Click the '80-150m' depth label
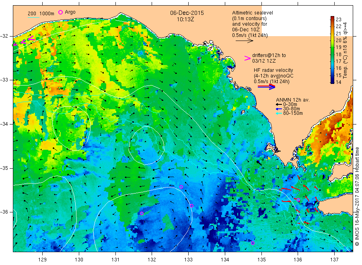This screenshot has width=362, height=265. click(x=293, y=113)
